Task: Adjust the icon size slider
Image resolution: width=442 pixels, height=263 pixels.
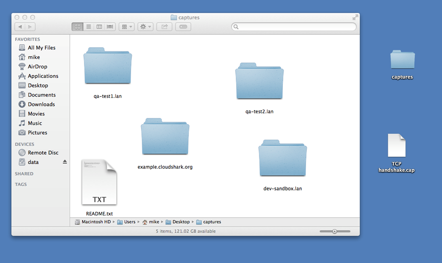Action: point(335,231)
